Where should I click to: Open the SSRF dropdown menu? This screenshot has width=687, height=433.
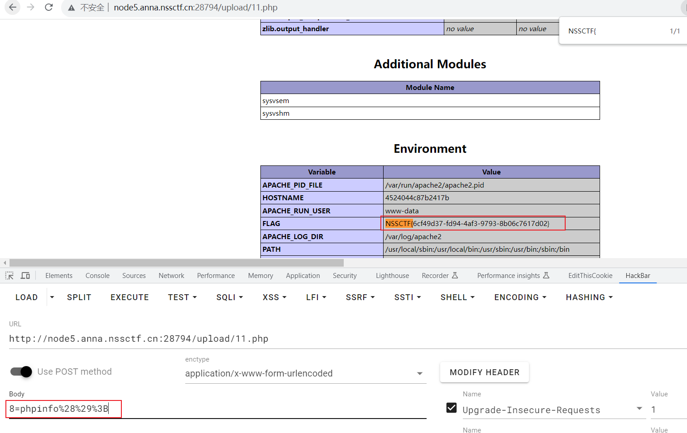click(x=360, y=297)
